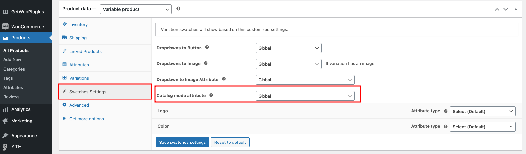526x154 pixels.
Task: Click help icon next to Dropdowns to Button
Action: 207,47
